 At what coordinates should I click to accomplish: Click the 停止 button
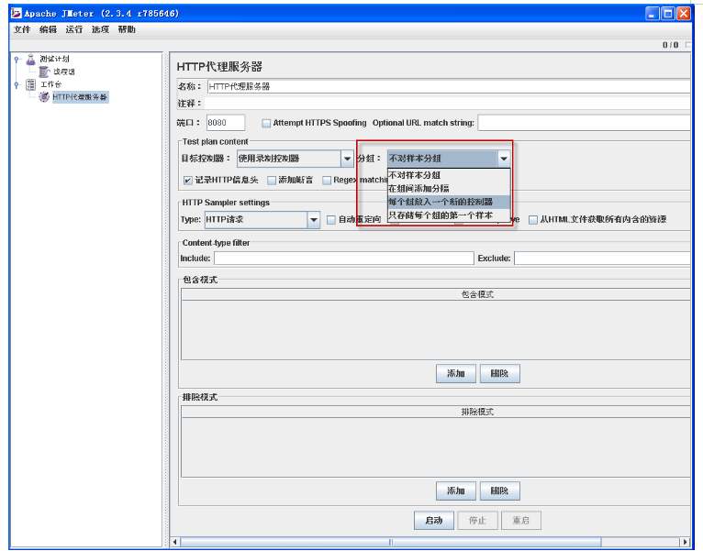[477, 521]
